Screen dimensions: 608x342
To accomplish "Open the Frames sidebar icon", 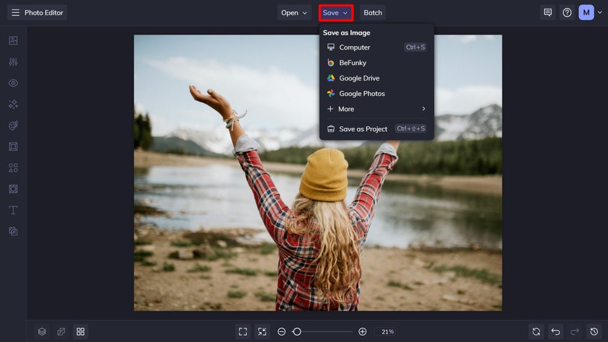I will click(x=13, y=147).
